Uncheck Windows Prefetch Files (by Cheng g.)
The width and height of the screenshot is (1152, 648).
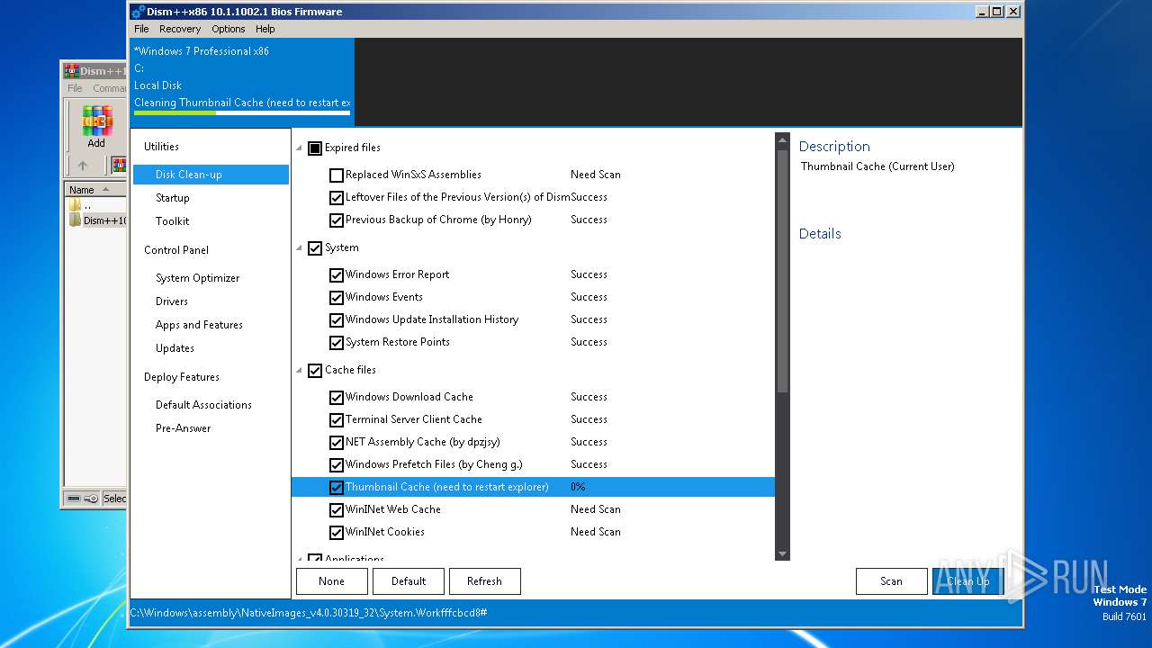click(337, 465)
